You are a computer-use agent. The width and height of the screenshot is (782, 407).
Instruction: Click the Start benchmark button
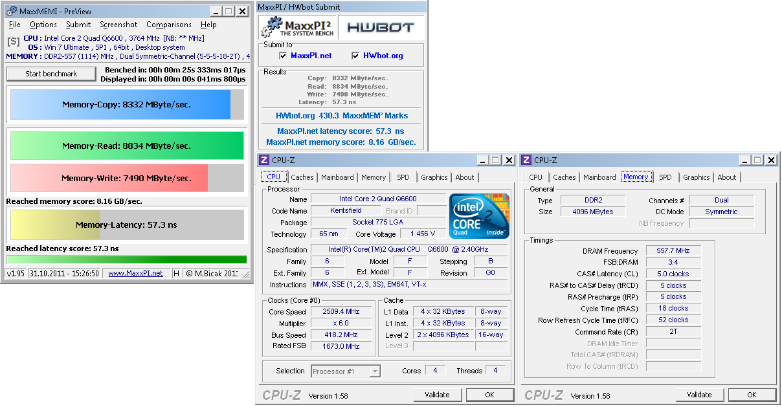click(x=51, y=74)
